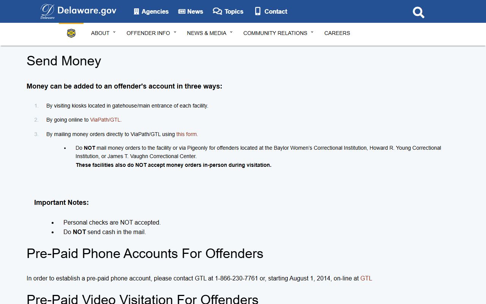
Task: Select OFFENDER INFO in navigation
Action: click(x=148, y=33)
